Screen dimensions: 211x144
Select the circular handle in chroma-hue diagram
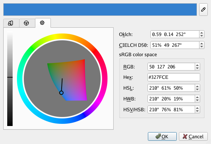61,93
